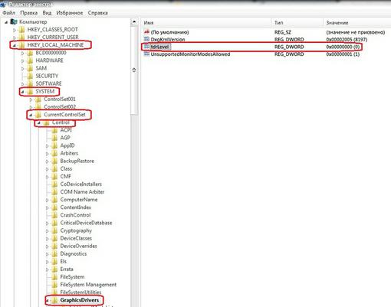Click the Имя column header
The height and width of the screenshot is (307, 391).
tap(206, 23)
